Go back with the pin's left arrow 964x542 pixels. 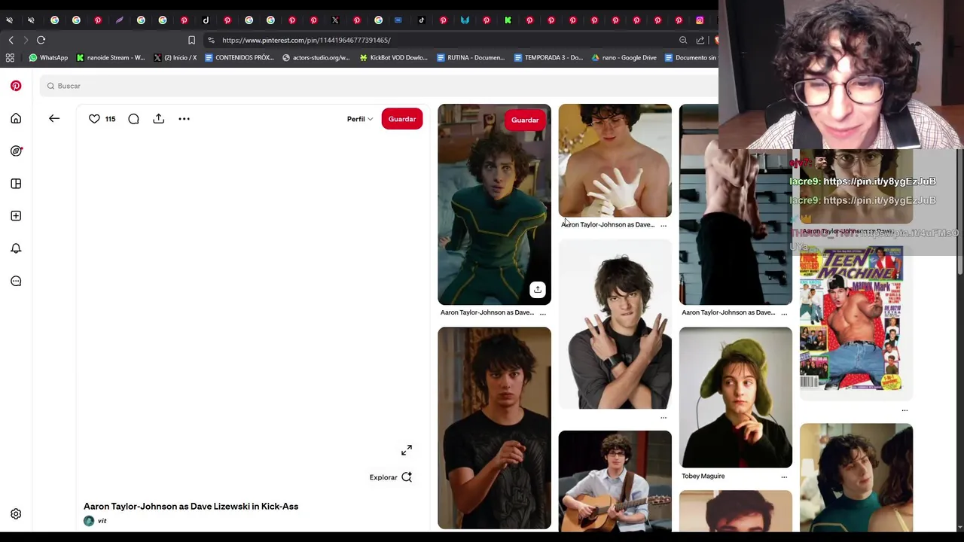click(54, 118)
